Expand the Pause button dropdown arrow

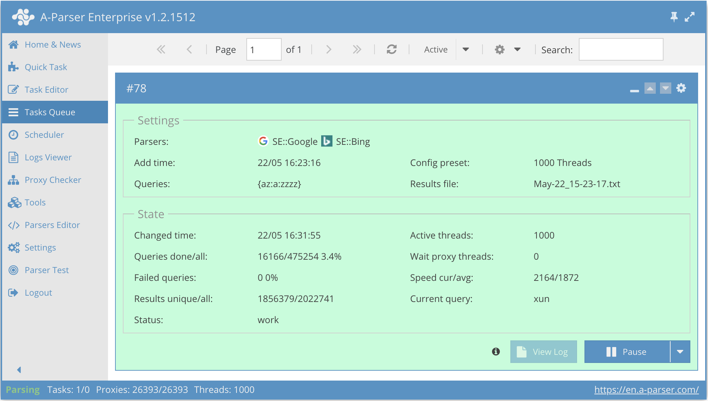(x=680, y=351)
